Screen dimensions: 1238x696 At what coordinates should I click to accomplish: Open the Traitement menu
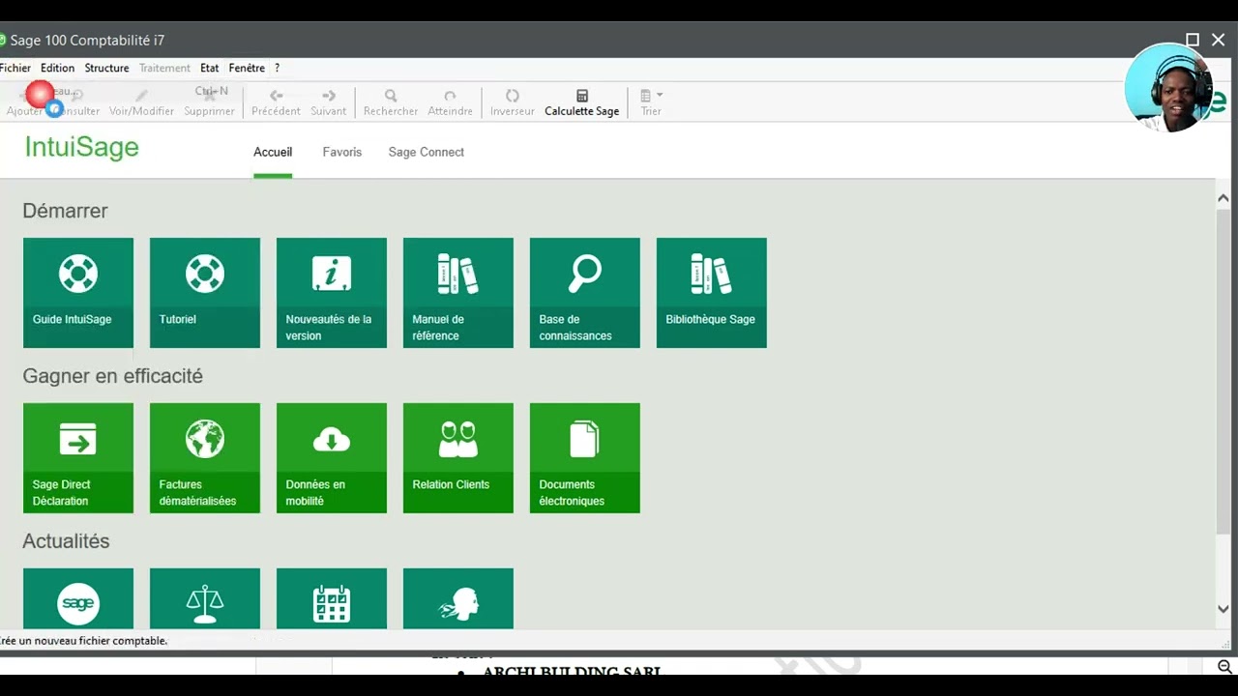point(164,68)
